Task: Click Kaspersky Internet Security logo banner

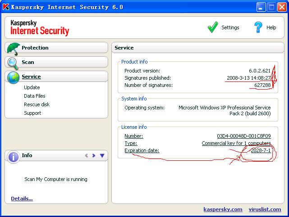Action: point(40,28)
